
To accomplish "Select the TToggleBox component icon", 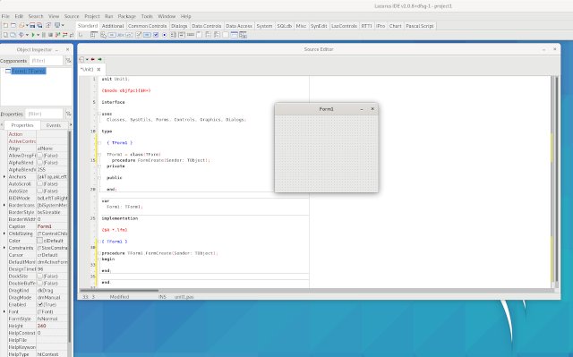I will [147, 35].
